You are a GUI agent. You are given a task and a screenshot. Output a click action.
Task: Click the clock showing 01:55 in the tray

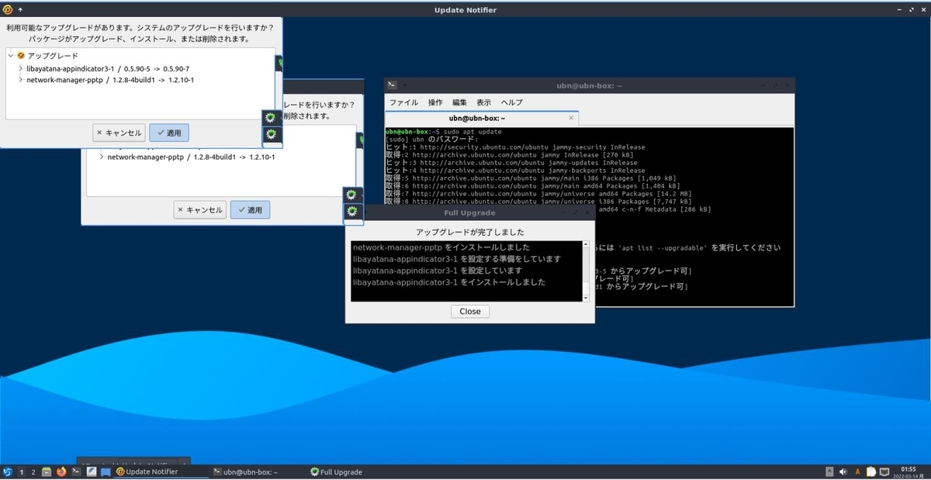pyautogui.click(x=909, y=468)
